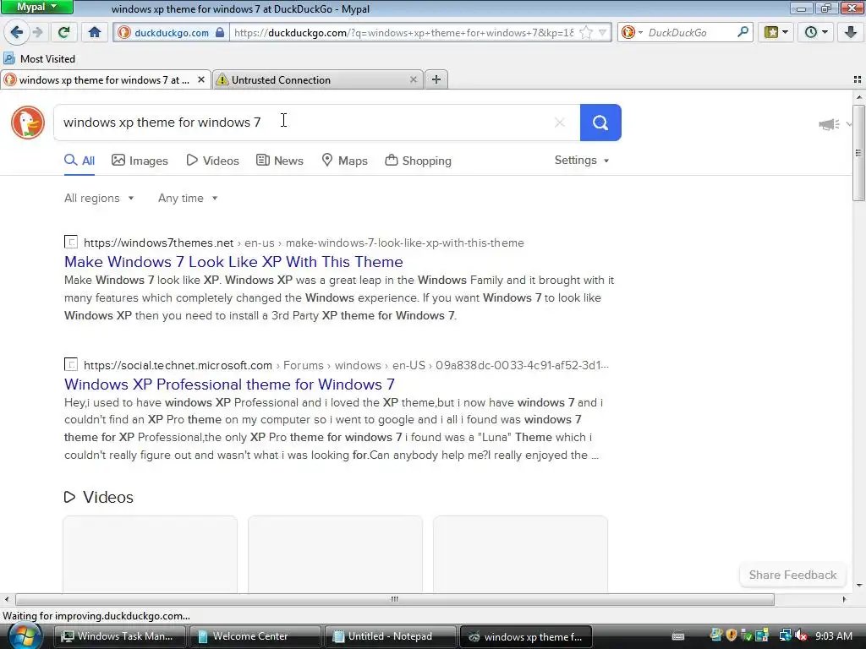866x649 pixels.
Task: Click the on-screen keyboard tray icon
Action: click(x=678, y=636)
